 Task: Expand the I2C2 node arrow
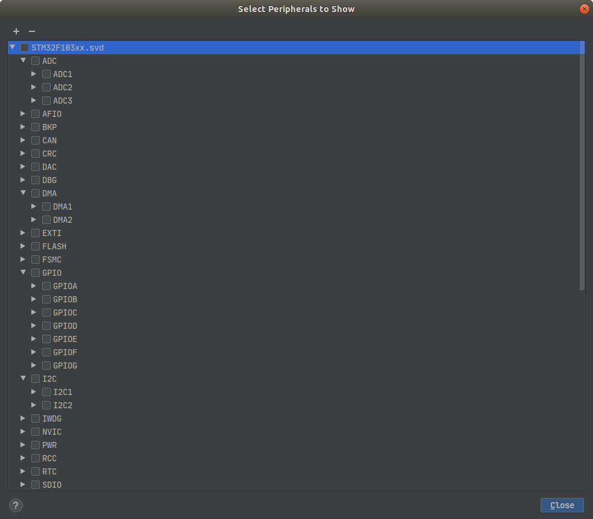[x=34, y=405]
